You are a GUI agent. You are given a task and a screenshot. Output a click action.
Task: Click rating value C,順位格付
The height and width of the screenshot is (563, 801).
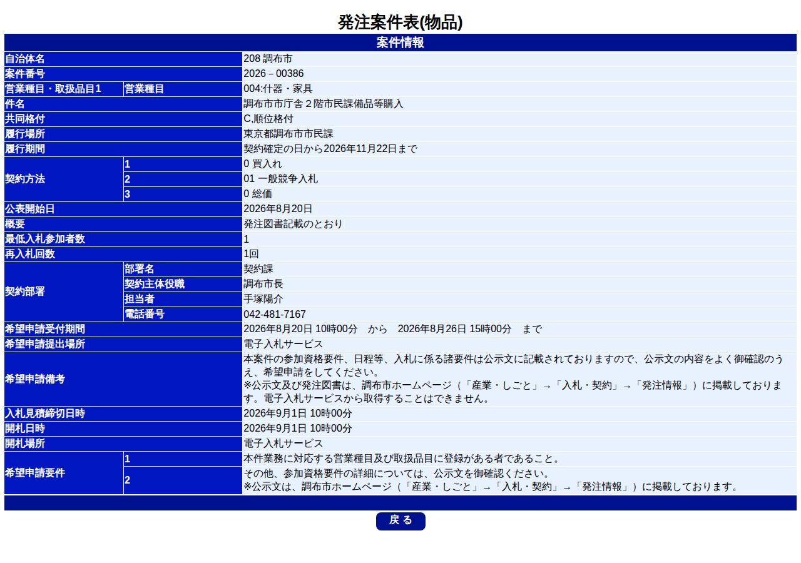coord(268,119)
